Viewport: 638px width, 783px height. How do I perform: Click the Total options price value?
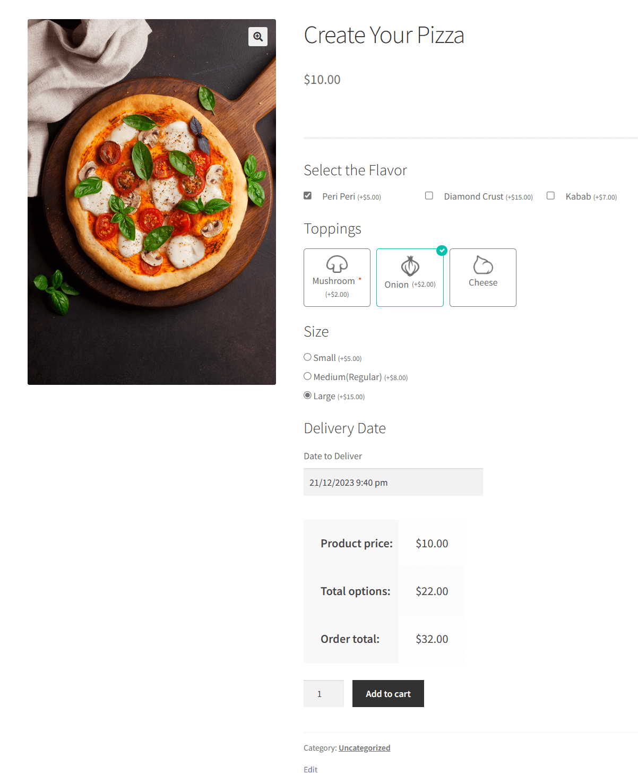point(432,591)
